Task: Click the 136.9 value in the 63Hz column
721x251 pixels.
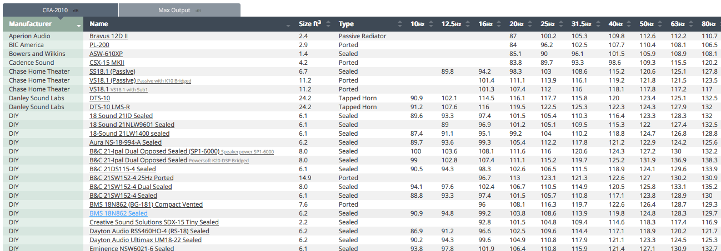Action: pos(679,160)
